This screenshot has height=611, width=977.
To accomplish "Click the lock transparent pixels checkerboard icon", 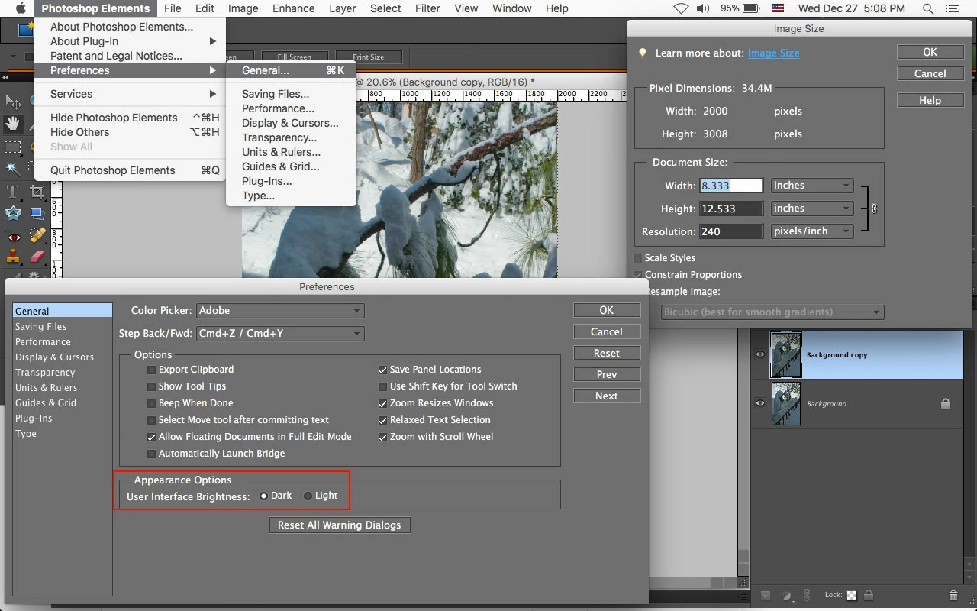I will 852,596.
